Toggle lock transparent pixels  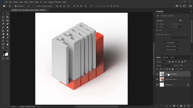point(161,69)
